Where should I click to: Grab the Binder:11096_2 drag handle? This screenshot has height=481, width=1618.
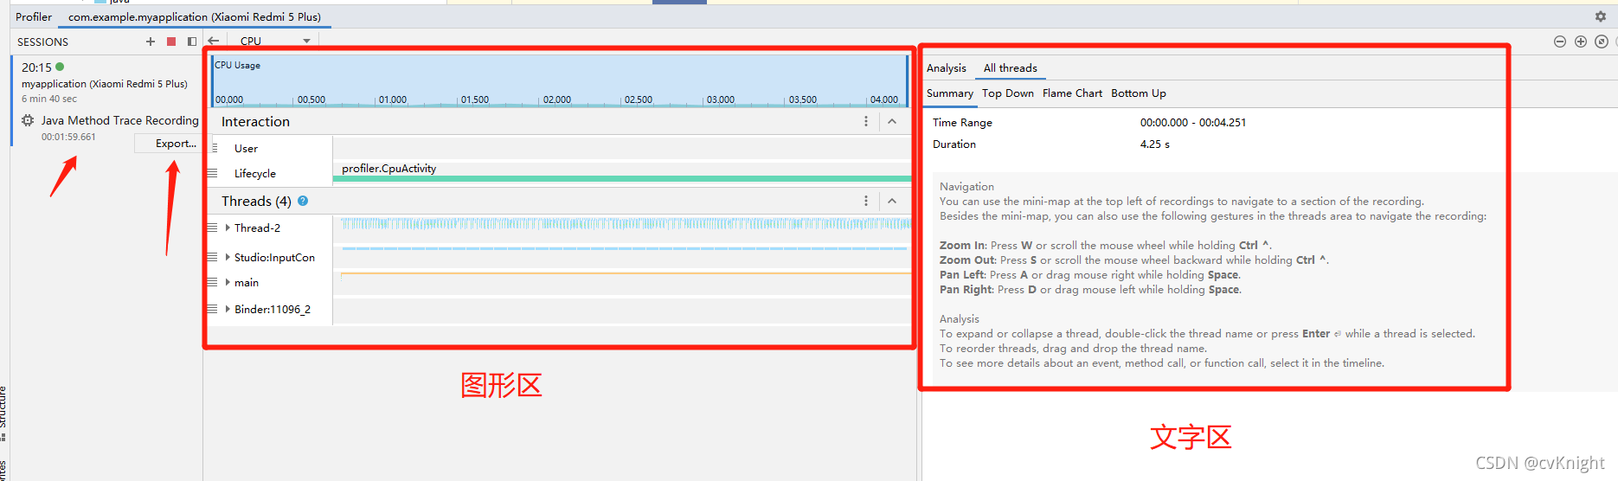click(x=213, y=309)
